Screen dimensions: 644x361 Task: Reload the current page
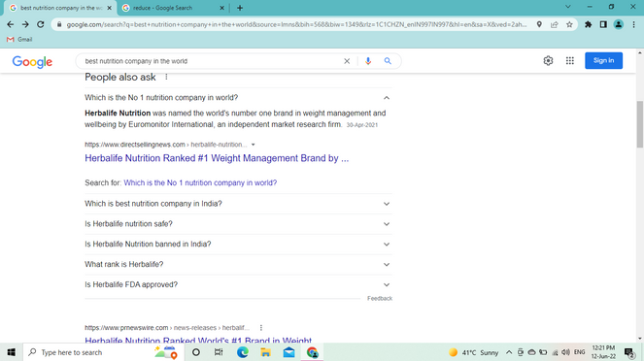[40, 24]
